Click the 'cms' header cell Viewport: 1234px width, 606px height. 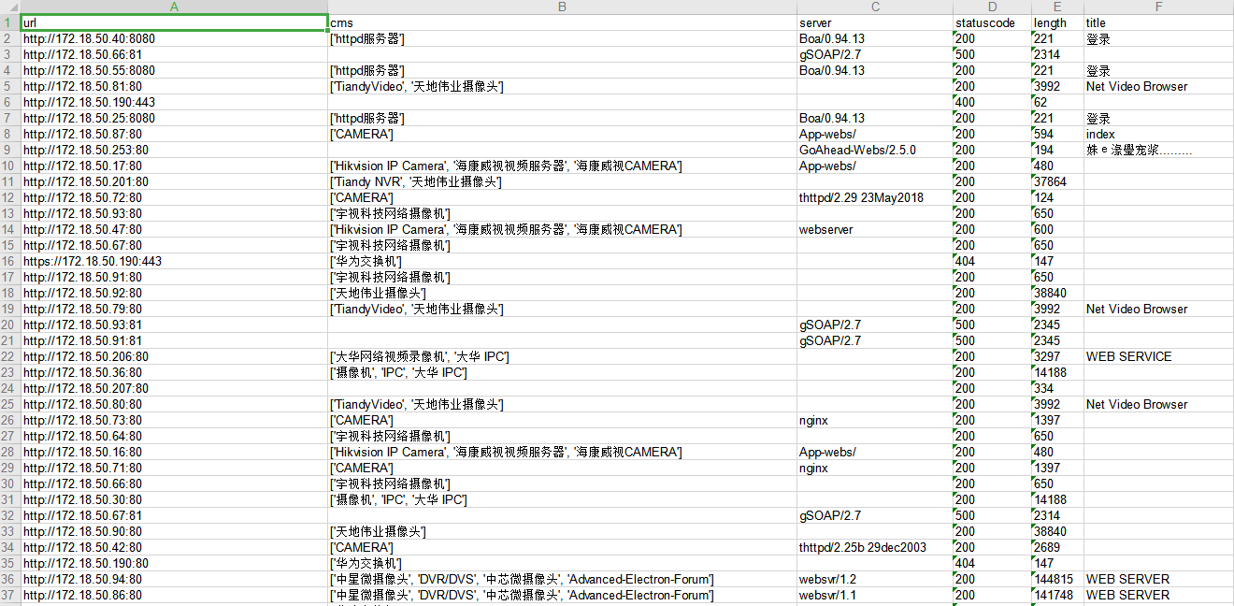tap(562, 22)
